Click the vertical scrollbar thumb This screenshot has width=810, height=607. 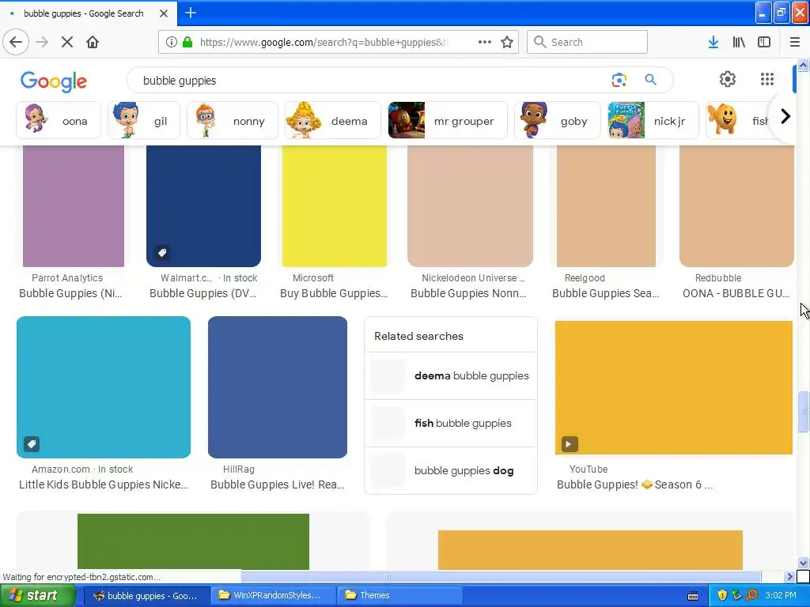pyautogui.click(x=803, y=411)
